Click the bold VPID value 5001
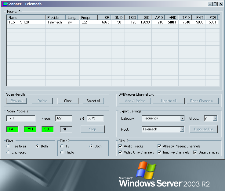225x191 pixels. click(172, 22)
